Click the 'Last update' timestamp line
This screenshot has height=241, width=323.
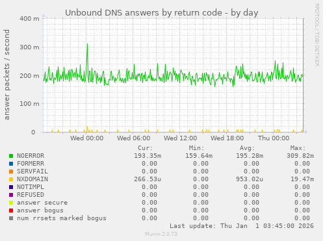point(242,226)
